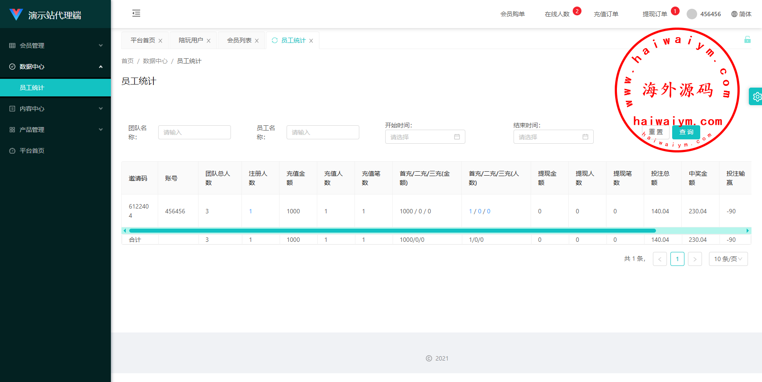Close the 会员列表 tab
Viewport: 762px width, 382px height.
click(x=257, y=41)
